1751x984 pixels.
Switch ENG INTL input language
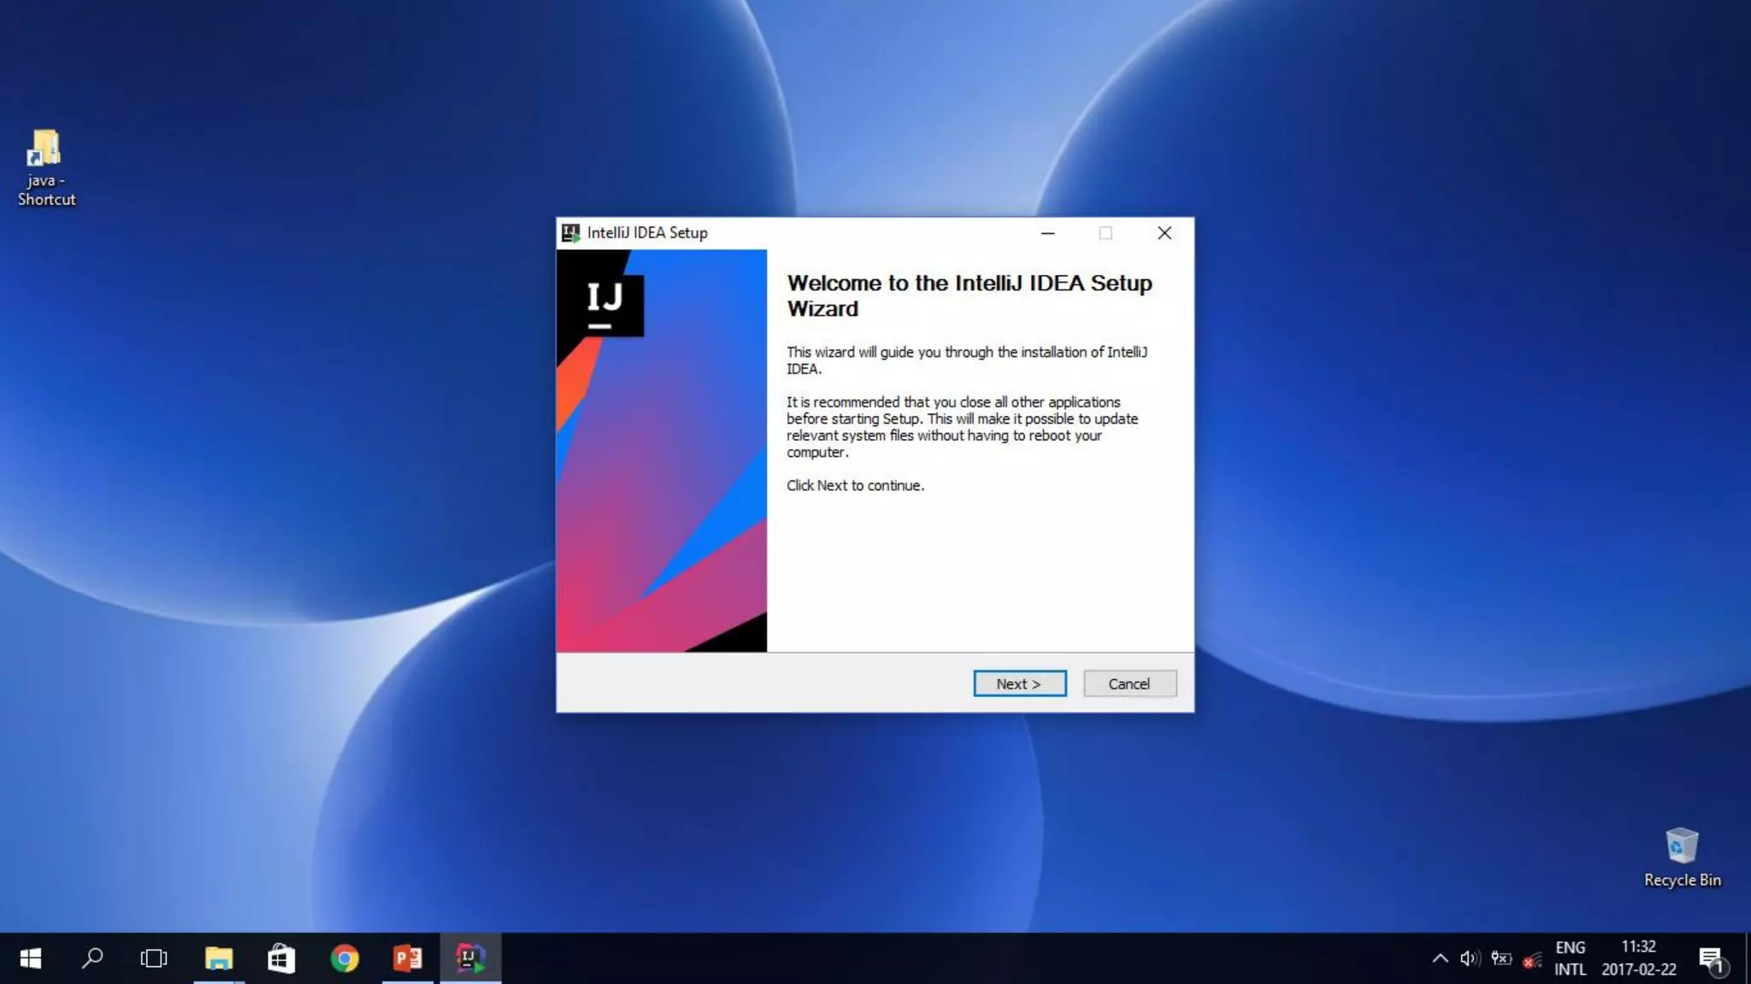[x=1570, y=958]
